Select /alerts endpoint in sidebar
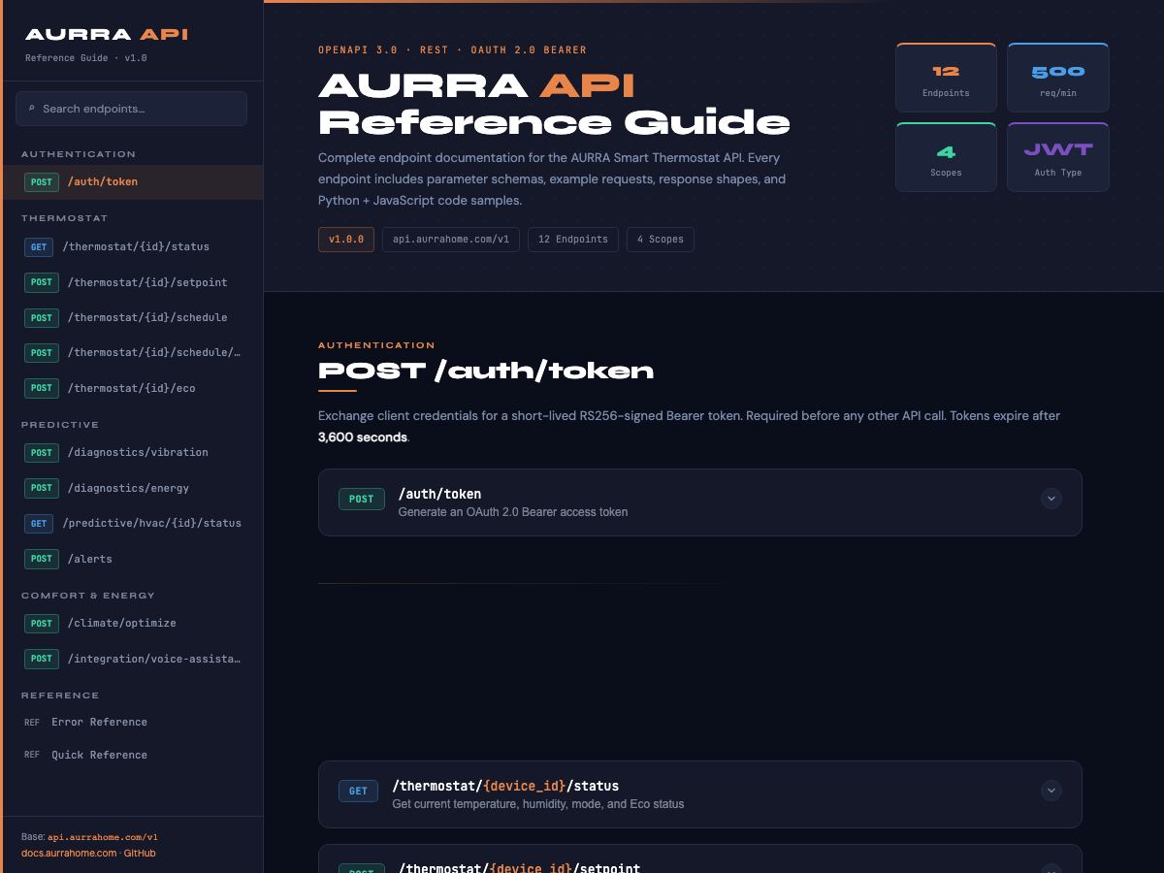The width and height of the screenshot is (1164, 873). click(132, 559)
